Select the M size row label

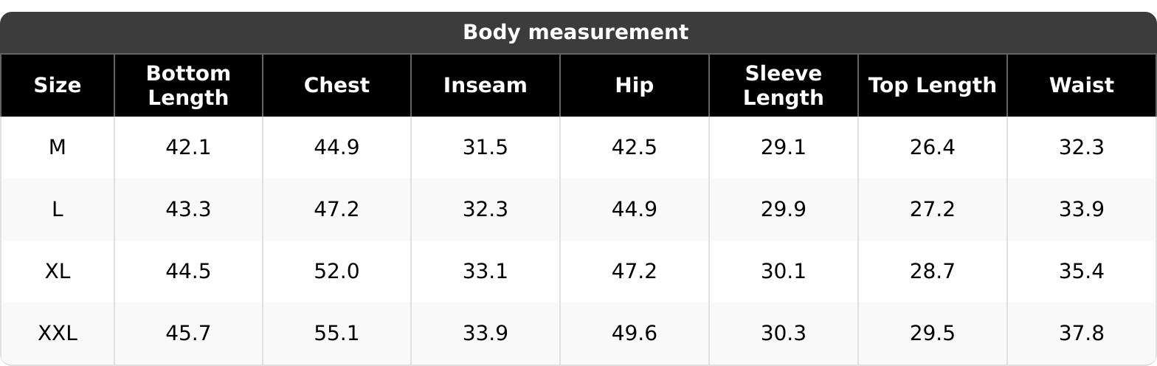(x=58, y=148)
